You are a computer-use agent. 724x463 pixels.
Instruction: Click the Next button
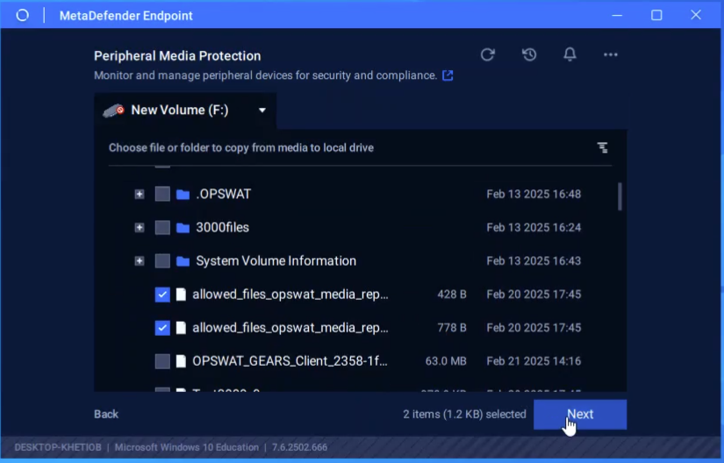(580, 414)
